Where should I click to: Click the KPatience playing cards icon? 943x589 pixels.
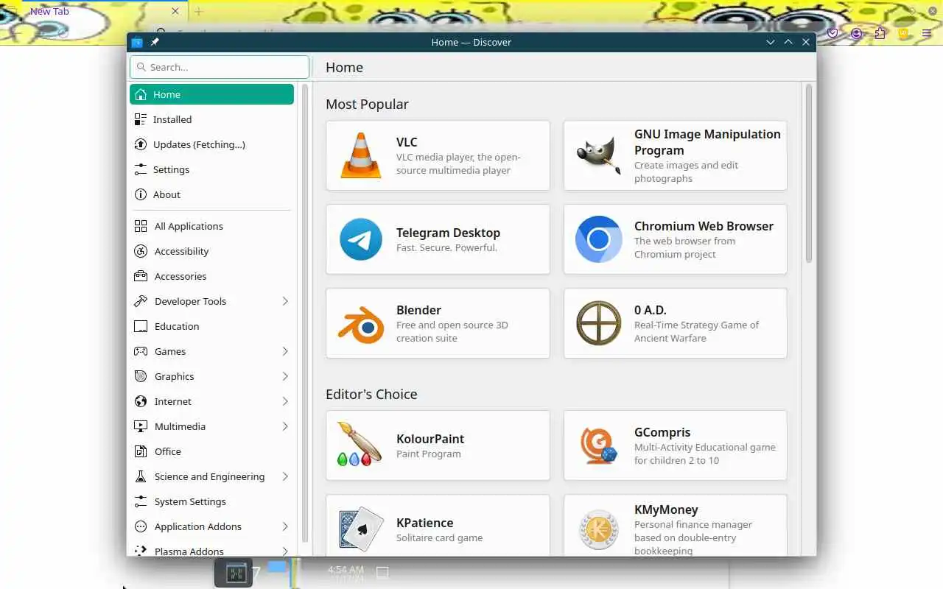[361, 529]
